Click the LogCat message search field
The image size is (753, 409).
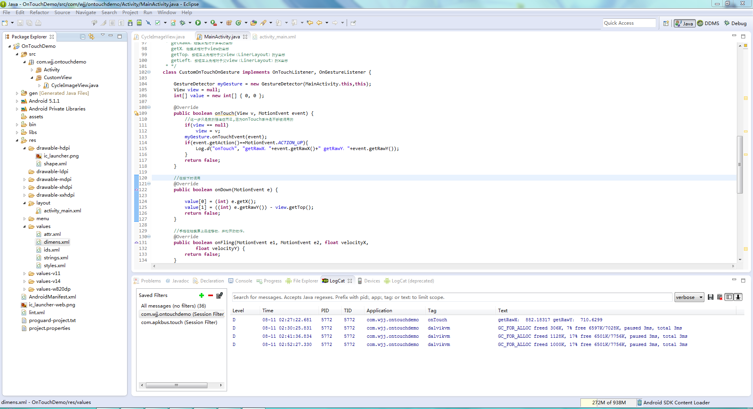(451, 297)
